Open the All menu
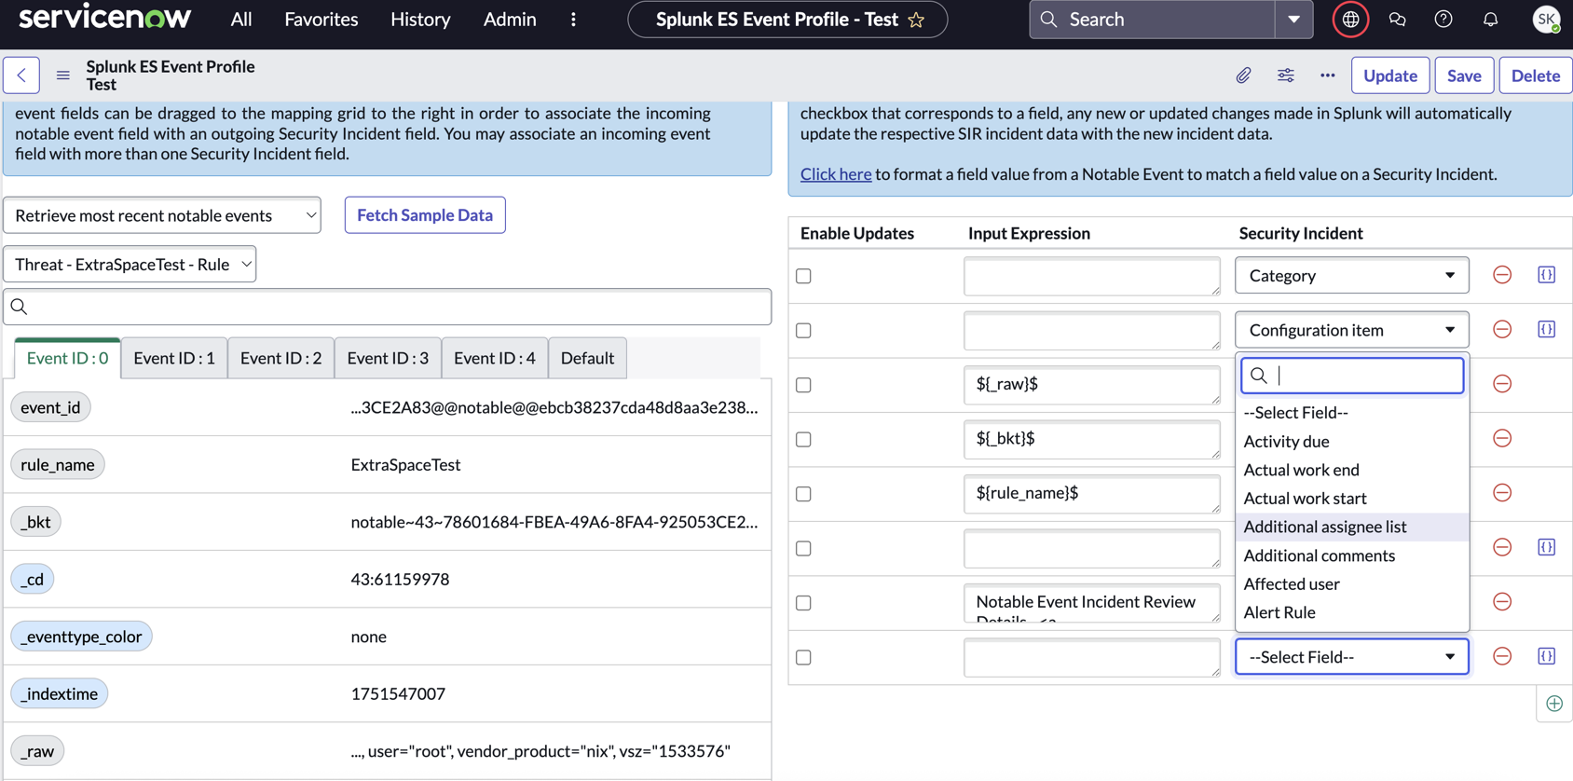The width and height of the screenshot is (1573, 781). point(241,20)
